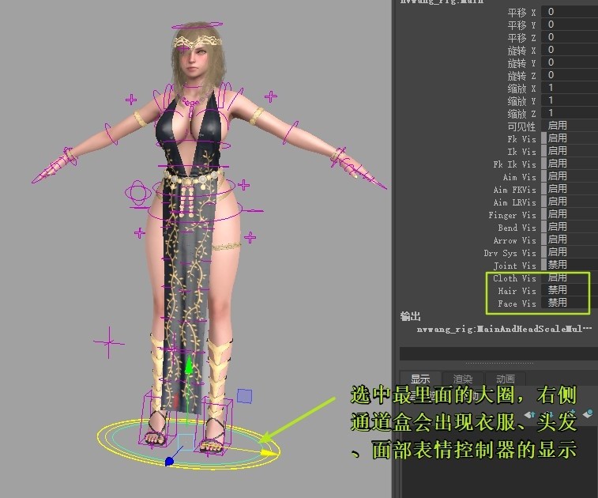Select the purple plus control near the model's right shoulder
This screenshot has height=498, width=598.
coord(131,100)
